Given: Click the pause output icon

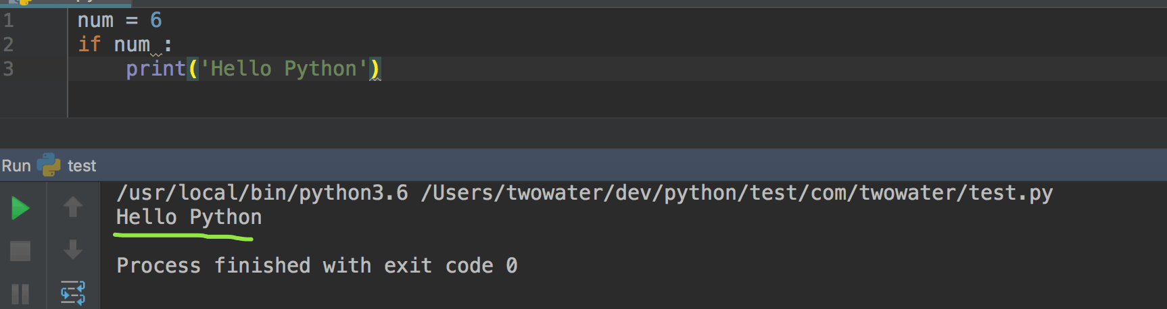Looking at the screenshot, I should pos(20,294).
